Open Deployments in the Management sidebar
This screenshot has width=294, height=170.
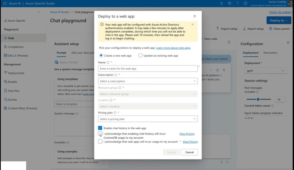(16, 73)
